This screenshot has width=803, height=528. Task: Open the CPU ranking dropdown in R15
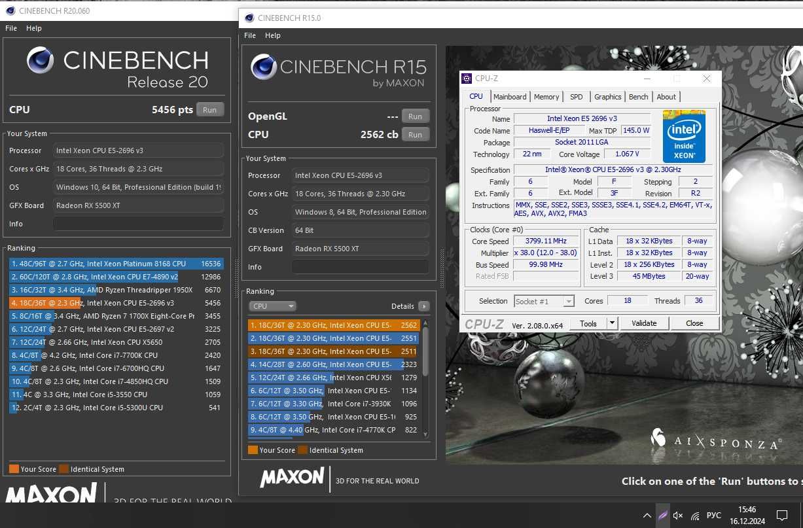click(272, 306)
